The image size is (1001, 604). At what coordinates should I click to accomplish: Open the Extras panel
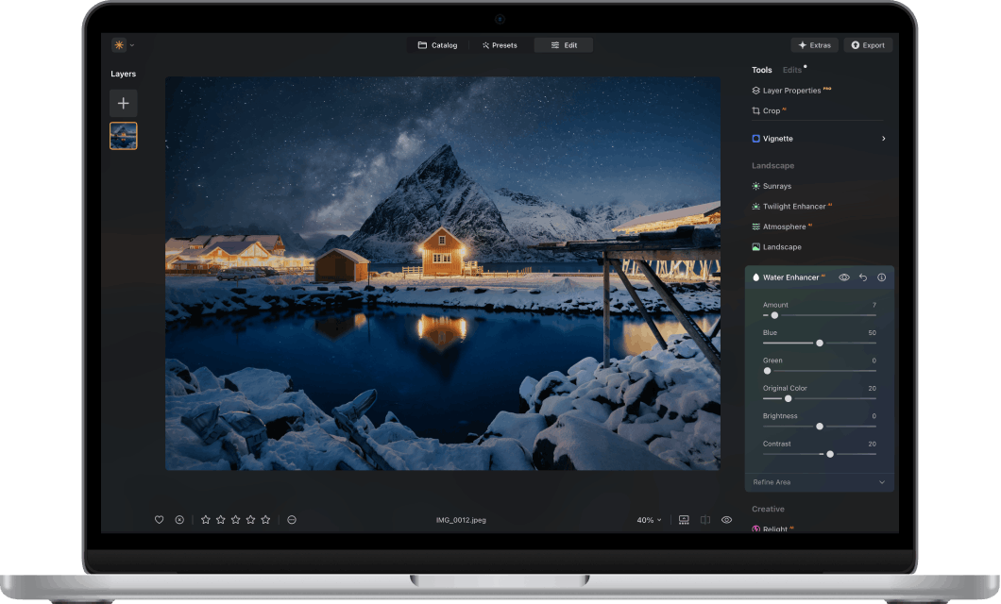point(814,44)
